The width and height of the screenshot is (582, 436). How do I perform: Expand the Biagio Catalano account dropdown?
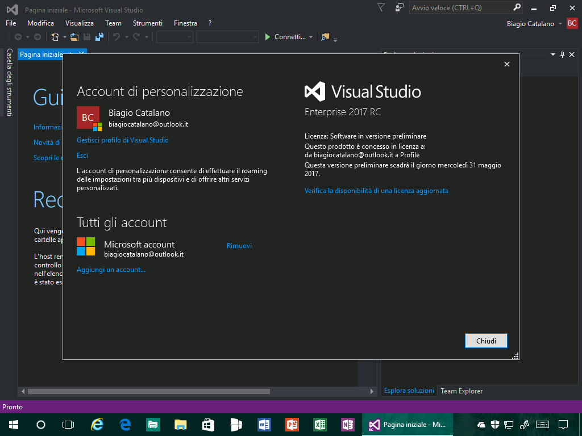pos(560,24)
